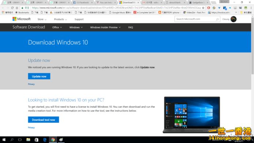
Task: Click the search magnifier in Microsoft search box
Action: (217, 19)
